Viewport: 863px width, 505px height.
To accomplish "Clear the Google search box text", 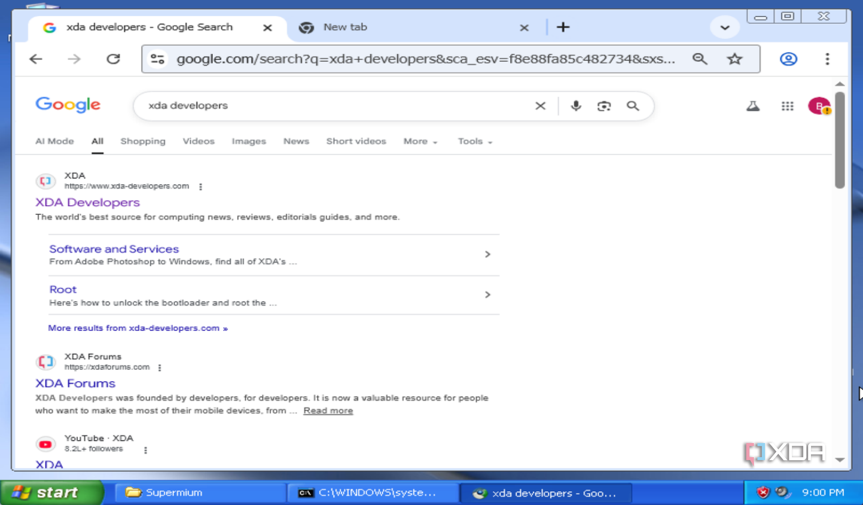I will point(540,106).
